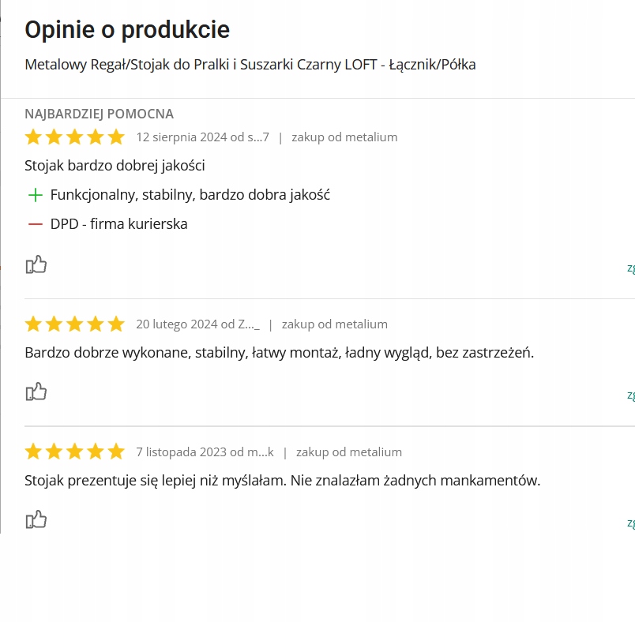Click the star rating of the 12 sierpnia review

coord(75,137)
